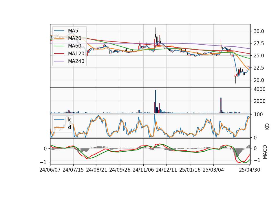This screenshot has width=278, height=200.
Task: Click the 24/12/11 date label
Action: pyautogui.click(x=167, y=170)
